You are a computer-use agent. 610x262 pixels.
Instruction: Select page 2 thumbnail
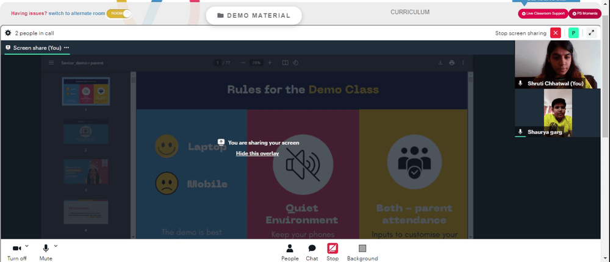pos(86,132)
